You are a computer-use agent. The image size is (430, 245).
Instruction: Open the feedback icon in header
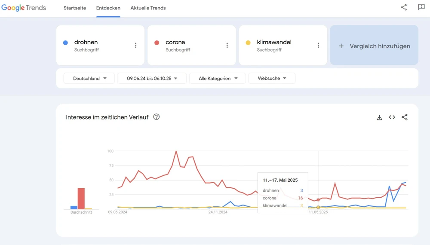[421, 7]
